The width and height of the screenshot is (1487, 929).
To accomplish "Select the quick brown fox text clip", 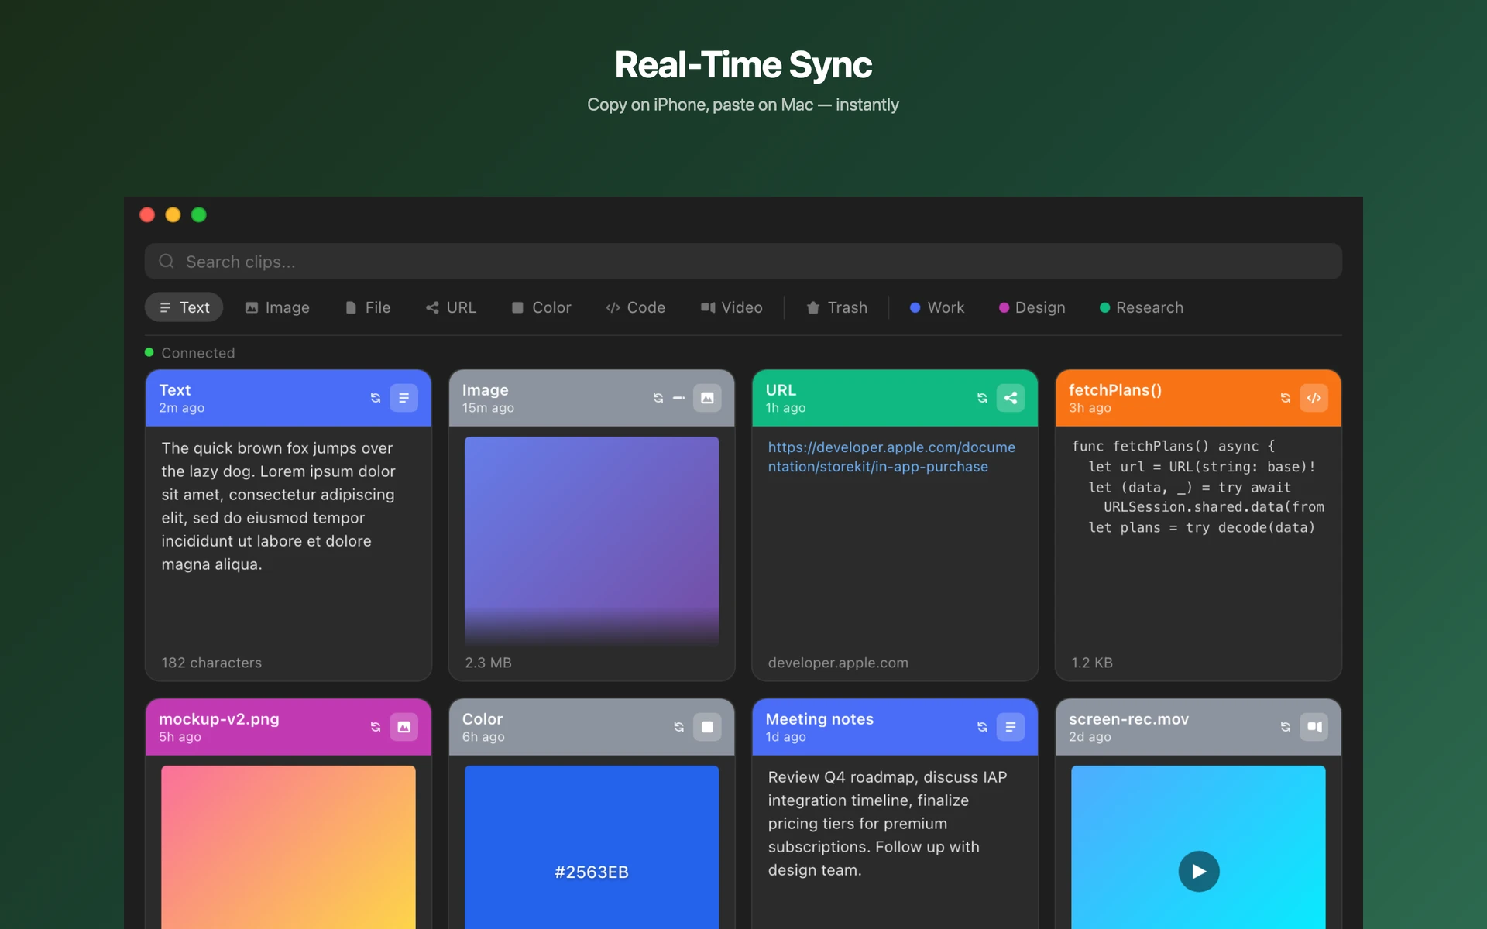I will [x=279, y=506].
